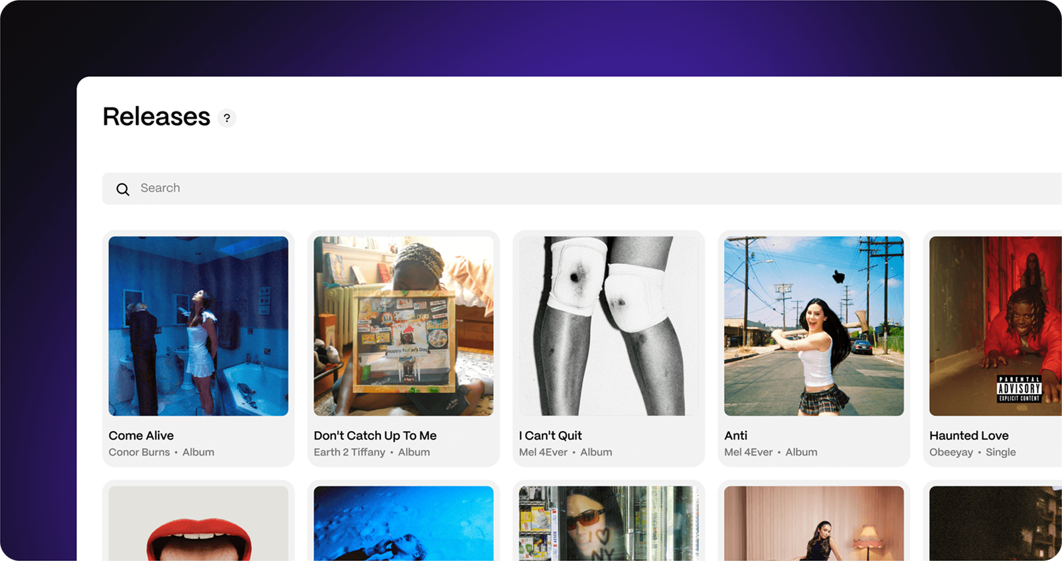The width and height of the screenshot is (1062, 561).
Task: Open the sunglasses store cover release
Action: point(609,523)
